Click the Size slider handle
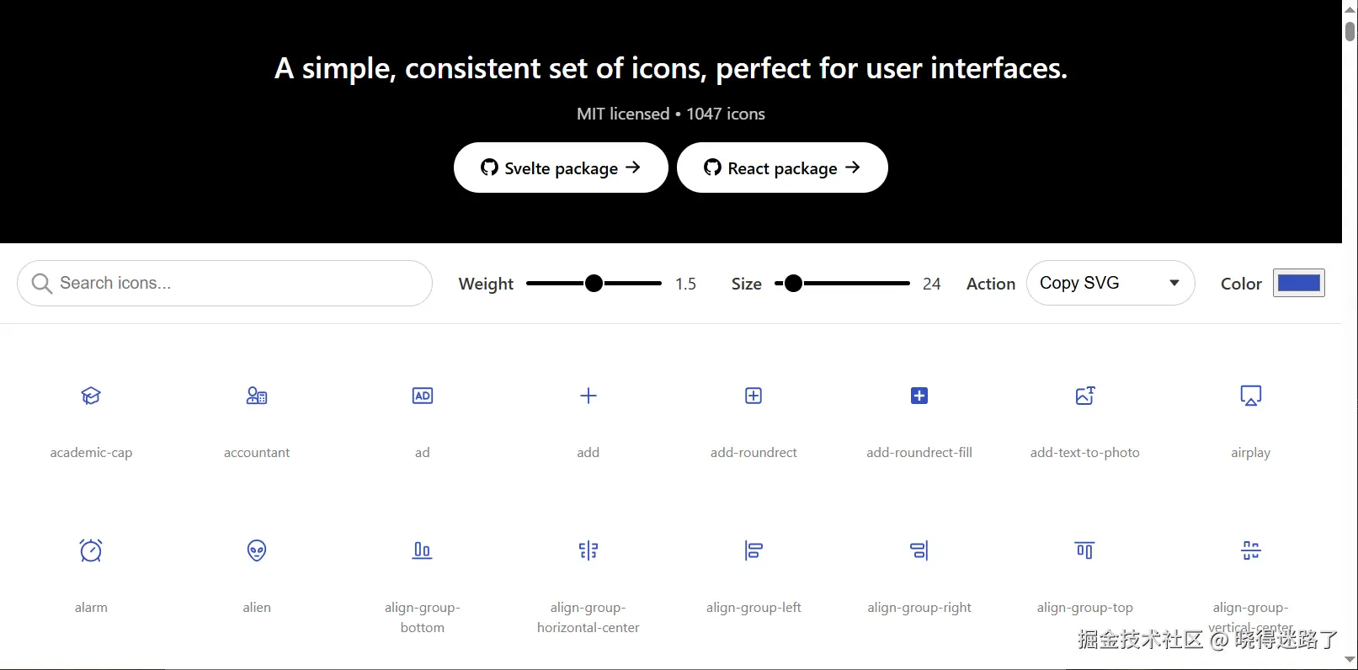This screenshot has height=670, width=1358. click(x=793, y=284)
